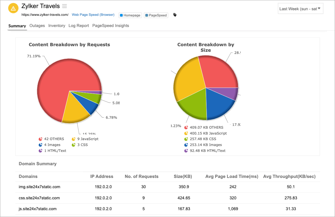
Task: Click the blue square icon in Homepage chip
Action: pyautogui.click(x=122, y=15)
